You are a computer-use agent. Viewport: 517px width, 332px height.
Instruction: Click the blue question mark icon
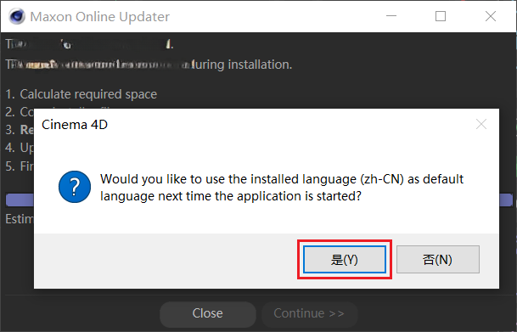tap(75, 187)
